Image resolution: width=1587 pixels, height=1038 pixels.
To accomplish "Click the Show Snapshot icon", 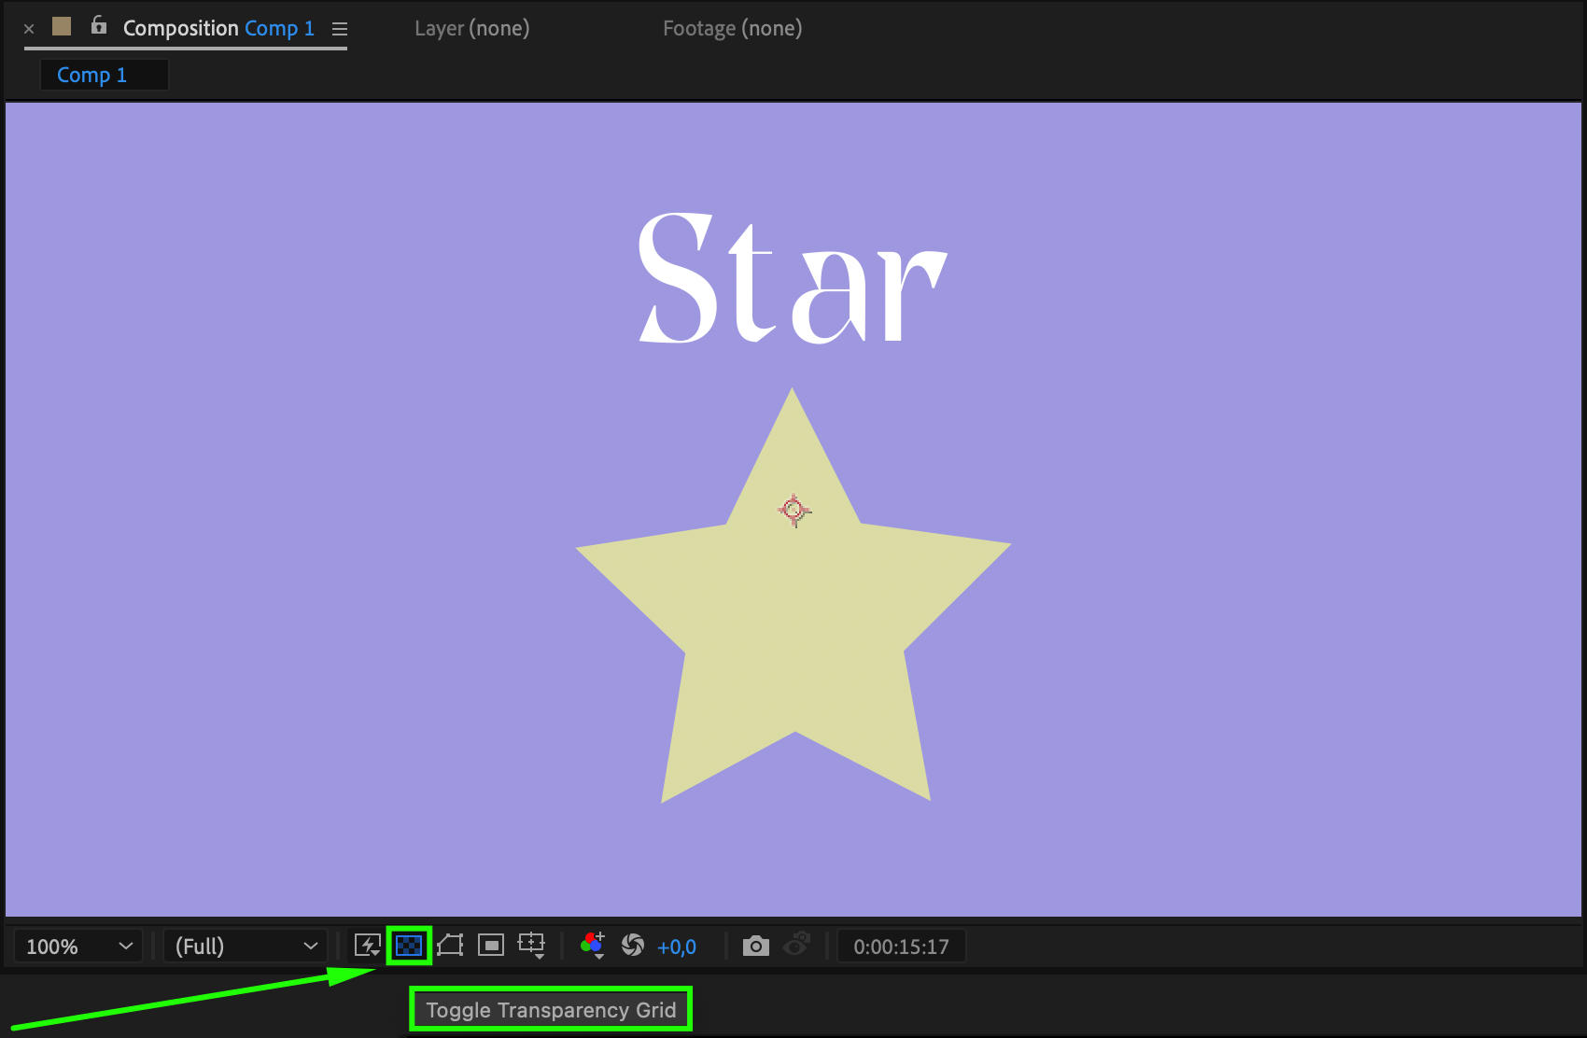I will [796, 946].
